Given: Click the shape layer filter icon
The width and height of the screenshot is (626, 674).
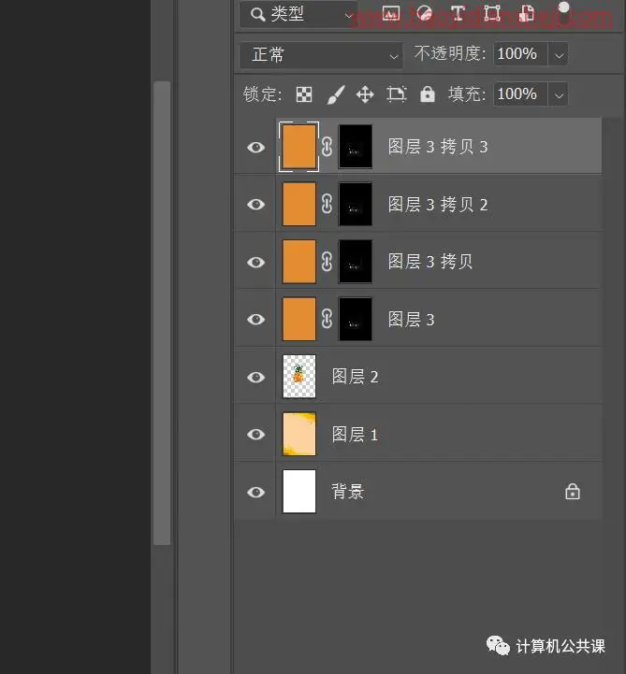Looking at the screenshot, I should [x=492, y=14].
